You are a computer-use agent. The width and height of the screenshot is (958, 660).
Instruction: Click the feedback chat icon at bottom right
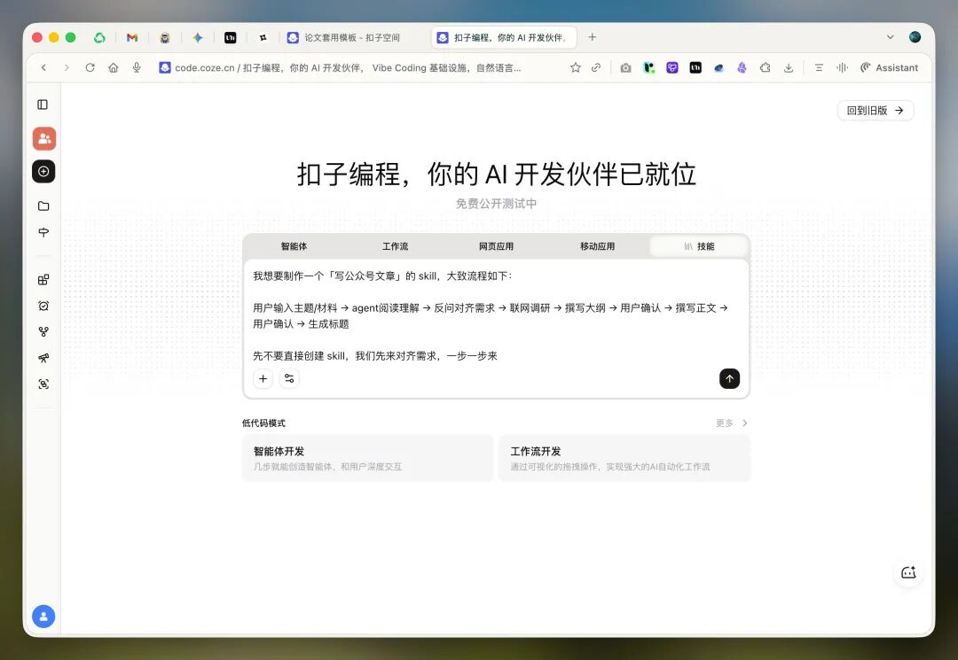coord(908,573)
